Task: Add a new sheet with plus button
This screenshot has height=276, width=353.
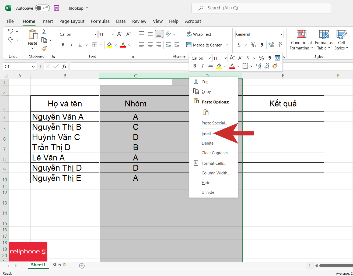Action: click(82, 266)
